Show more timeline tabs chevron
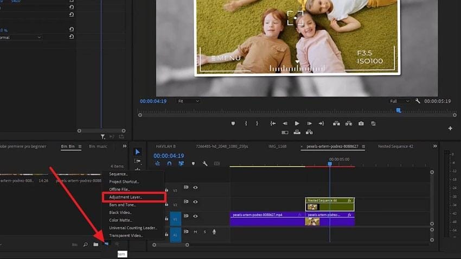The image size is (461, 259). click(435, 146)
